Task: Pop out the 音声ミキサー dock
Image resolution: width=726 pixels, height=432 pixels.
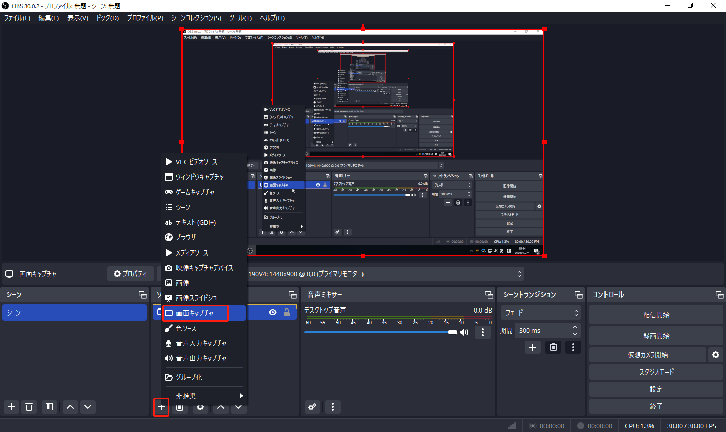Action: coord(489,295)
